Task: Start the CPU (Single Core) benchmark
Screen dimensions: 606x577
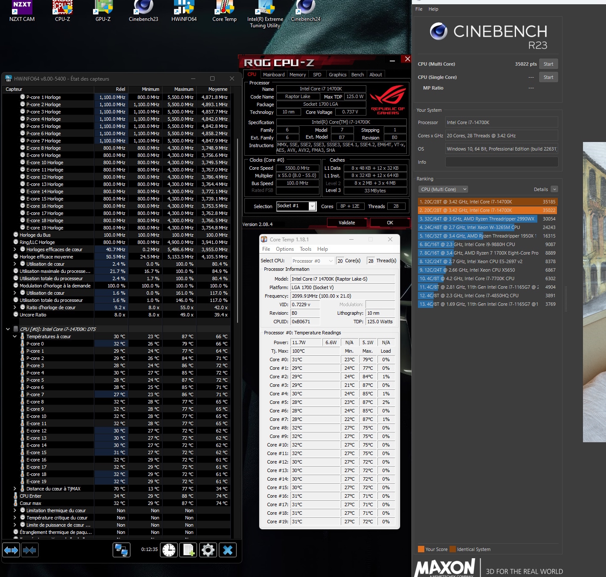Action: click(x=548, y=77)
